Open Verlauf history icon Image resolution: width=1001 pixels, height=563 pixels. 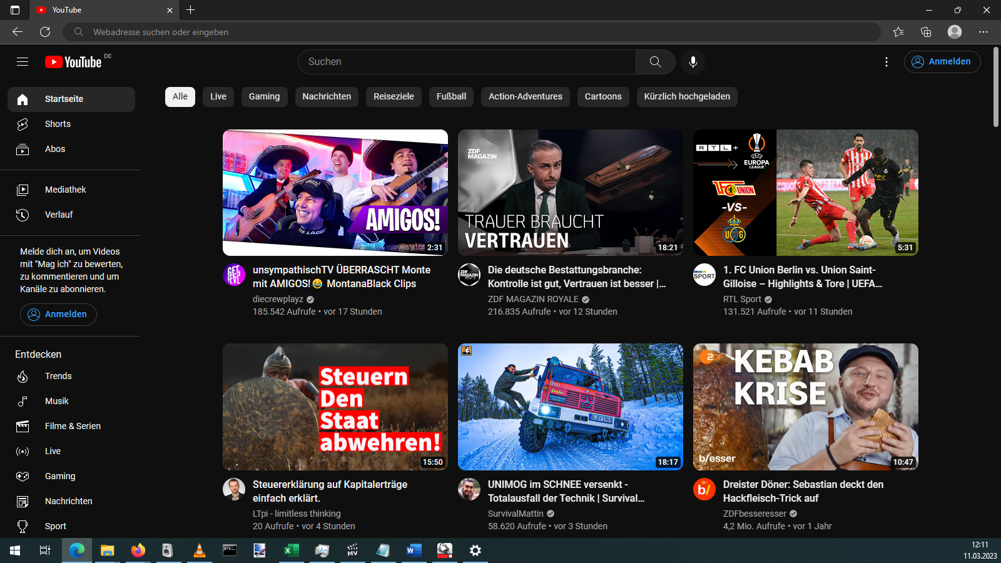[x=23, y=215]
